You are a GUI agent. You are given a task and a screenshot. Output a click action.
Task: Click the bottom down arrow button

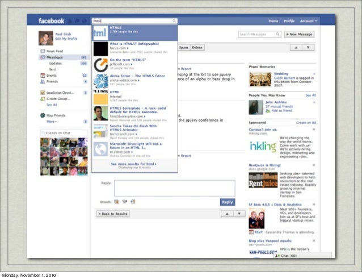pos(239,214)
